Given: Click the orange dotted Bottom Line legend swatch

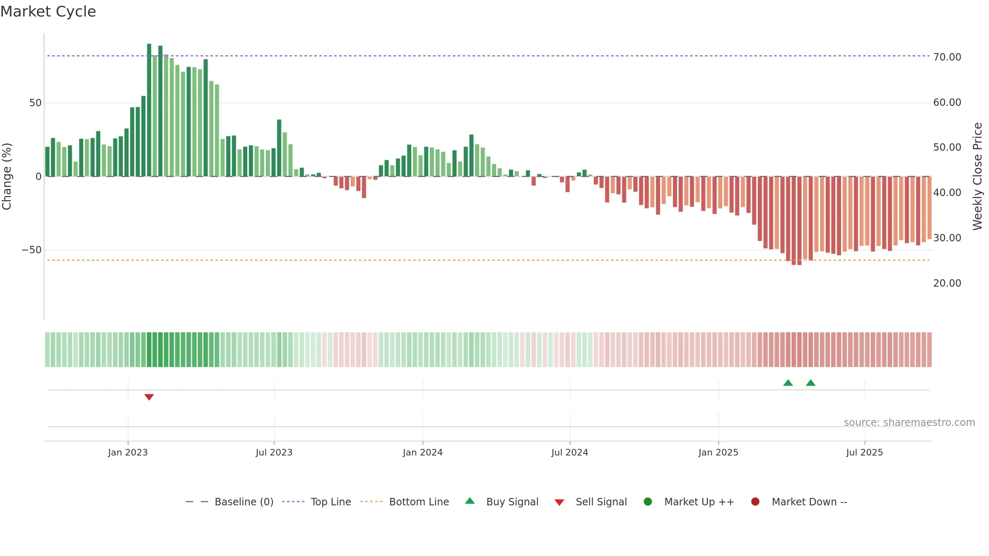Looking at the screenshot, I should [x=371, y=502].
